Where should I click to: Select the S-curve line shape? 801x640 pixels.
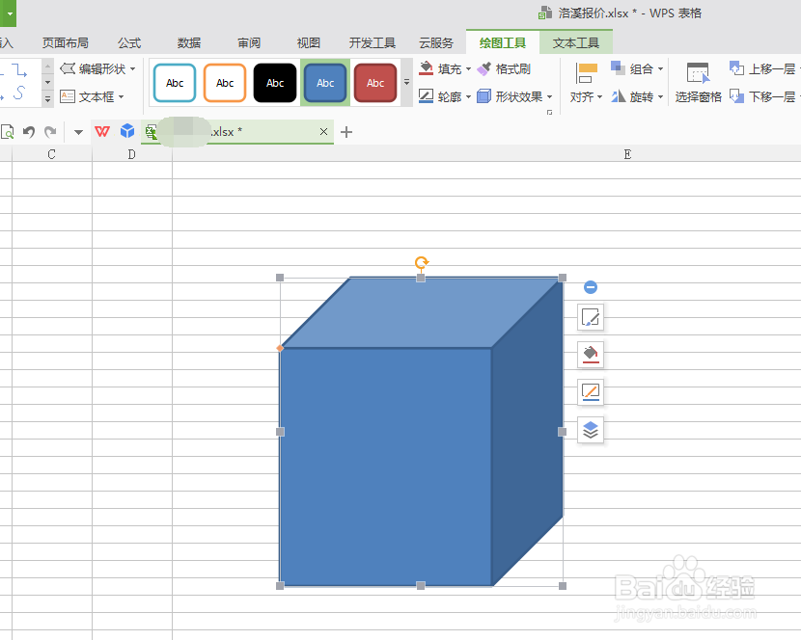point(19,93)
